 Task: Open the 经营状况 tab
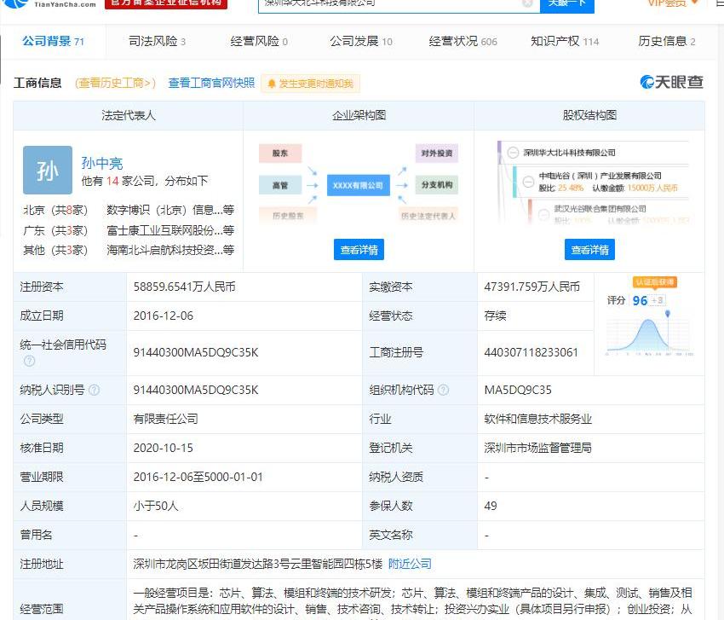coord(463,41)
